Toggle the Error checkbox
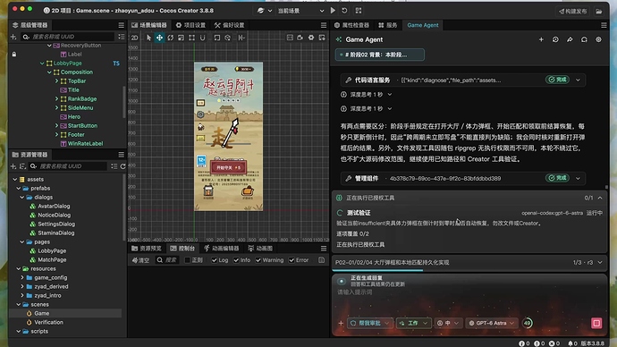The width and height of the screenshot is (617, 347). coord(292,260)
